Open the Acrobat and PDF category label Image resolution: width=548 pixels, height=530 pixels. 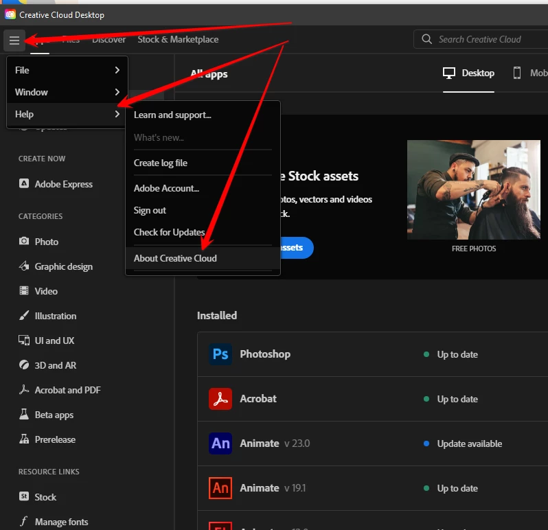68,390
